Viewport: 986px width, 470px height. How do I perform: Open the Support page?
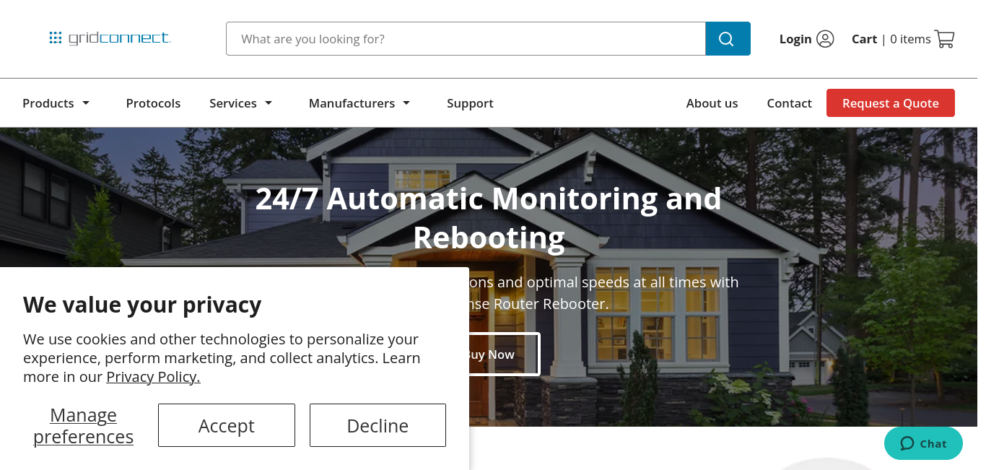[x=470, y=103]
